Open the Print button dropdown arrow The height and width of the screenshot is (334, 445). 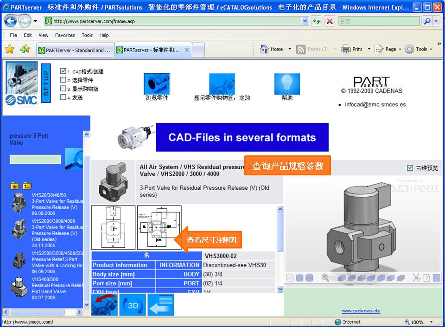point(369,49)
